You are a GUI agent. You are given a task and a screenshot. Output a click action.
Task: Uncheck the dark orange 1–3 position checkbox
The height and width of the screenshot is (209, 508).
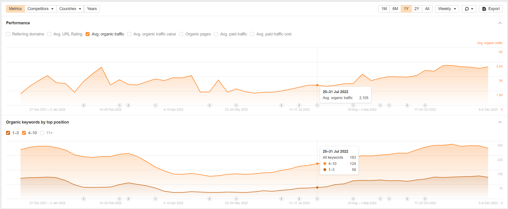(8, 133)
